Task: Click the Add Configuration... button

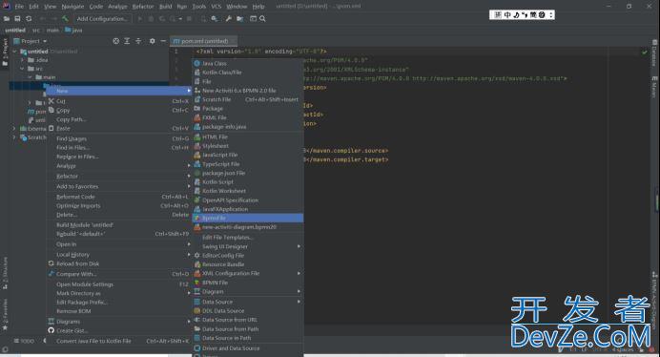Action: pos(102,18)
